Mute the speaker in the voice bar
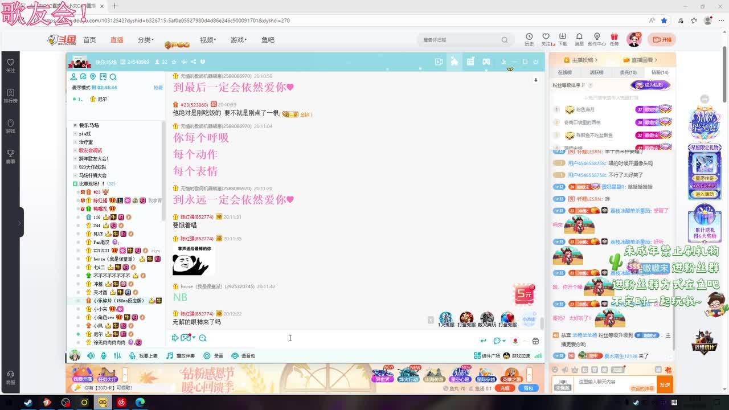The height and width of the screenshot is (410, 729). 91,356
